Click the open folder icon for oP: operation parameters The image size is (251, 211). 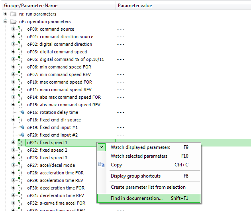pos(14,21)
